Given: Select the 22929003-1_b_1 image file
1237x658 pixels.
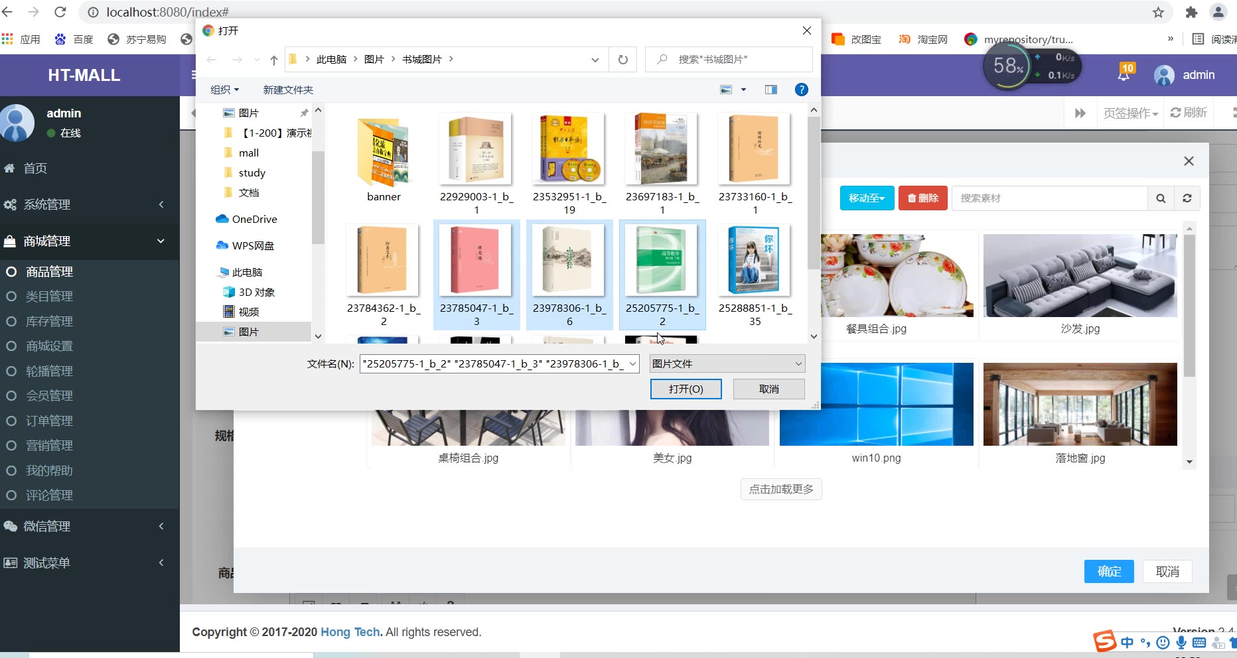Looking at the screenshot, I should click(476, 164).
